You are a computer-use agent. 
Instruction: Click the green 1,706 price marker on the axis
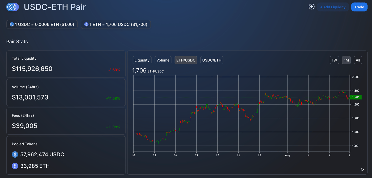(x=355, y=97)
